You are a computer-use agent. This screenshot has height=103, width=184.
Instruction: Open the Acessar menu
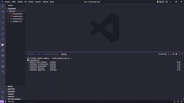tap(31, 2)
